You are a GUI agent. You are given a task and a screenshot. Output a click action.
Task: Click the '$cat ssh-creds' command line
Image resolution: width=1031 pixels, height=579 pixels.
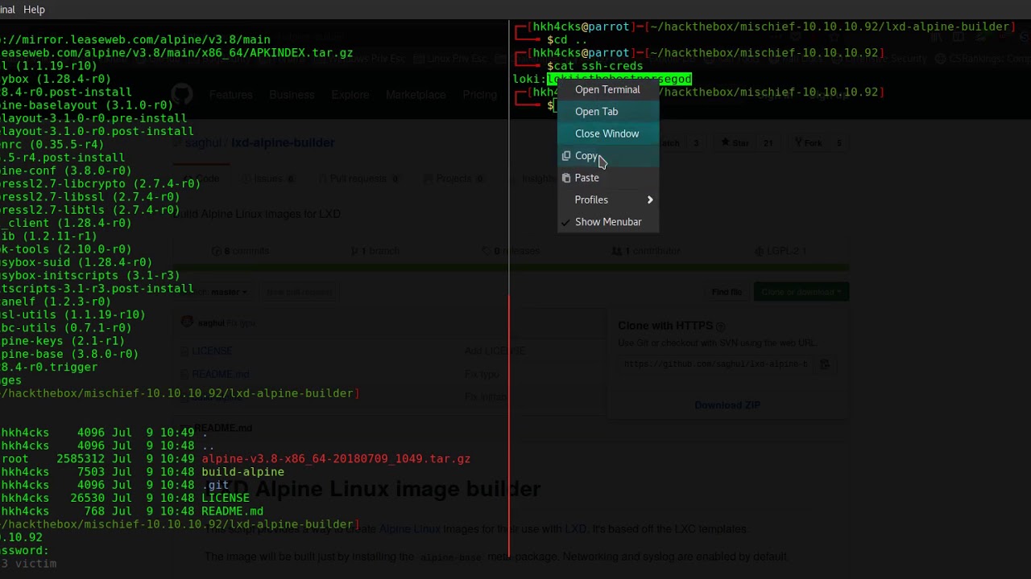[x=594, y=66]
